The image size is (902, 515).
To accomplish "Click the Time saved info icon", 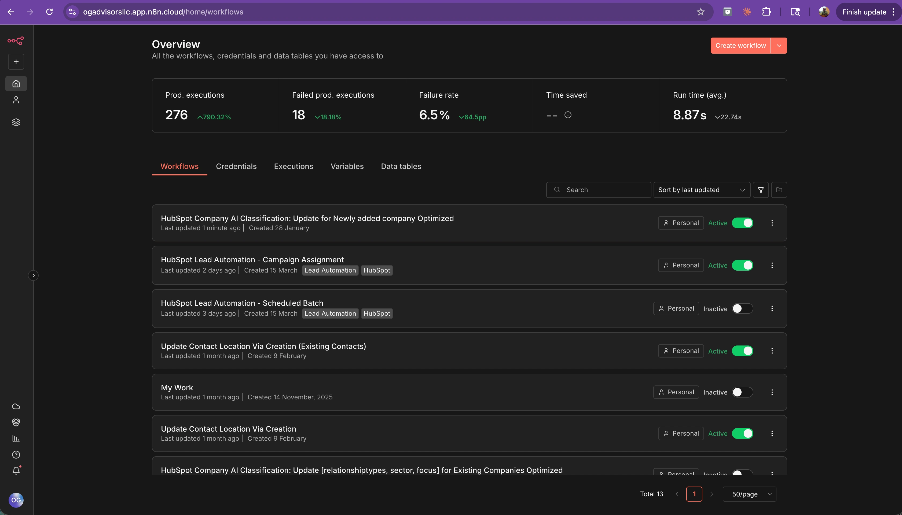I will 568,115.
